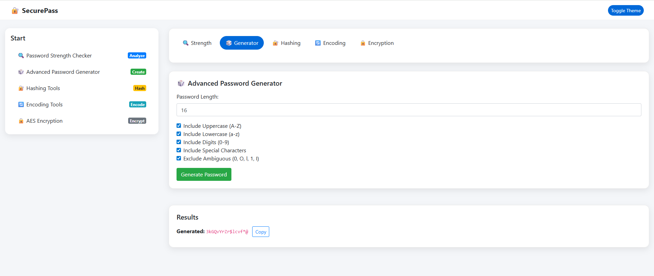Focus the Password Length input field
The height and width of the screenshot is (276, 654).
click(x=409, y=110)
